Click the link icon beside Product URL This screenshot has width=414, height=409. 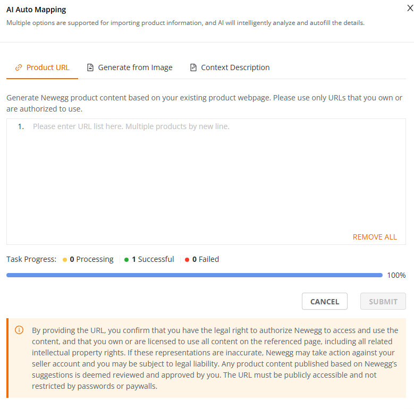point(19,67)
